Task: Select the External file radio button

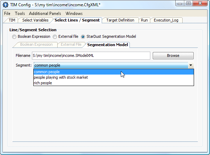Action: [x=54, y=37]
